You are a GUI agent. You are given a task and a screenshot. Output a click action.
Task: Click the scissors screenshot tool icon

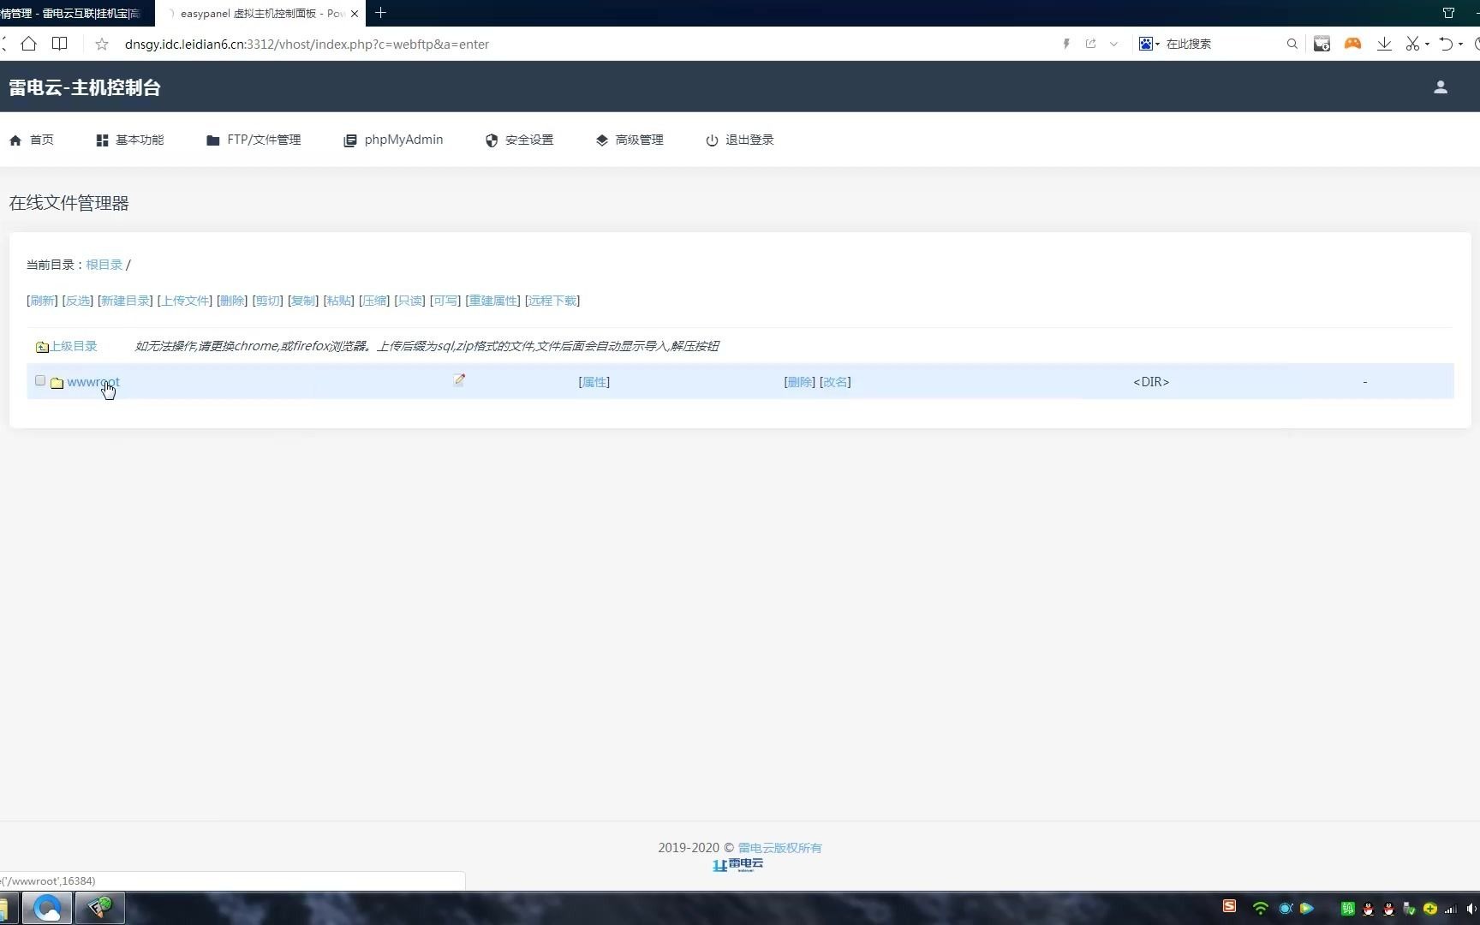click(x=1412, y=44)
